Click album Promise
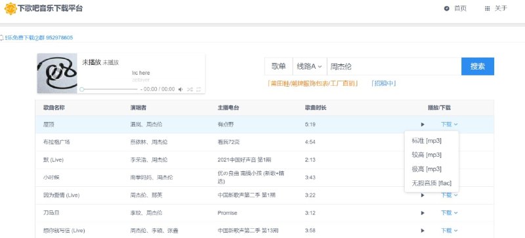 click(227, 213)
